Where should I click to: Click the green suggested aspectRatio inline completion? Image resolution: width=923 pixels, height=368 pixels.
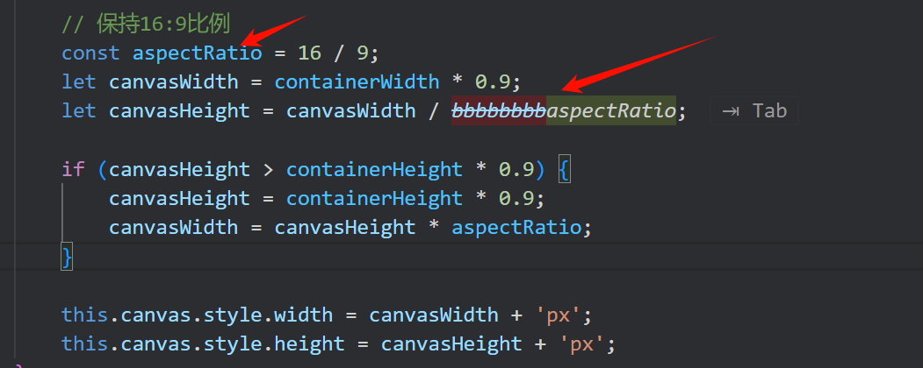point(611,111)
